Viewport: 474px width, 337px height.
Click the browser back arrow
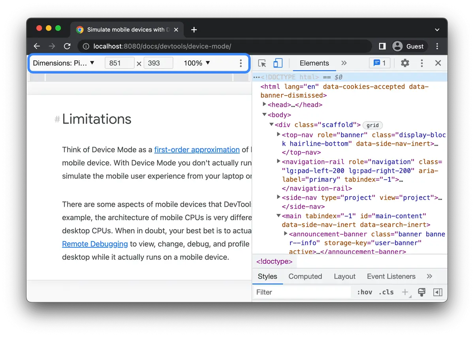pyautogui.click(x=37, y=46)
